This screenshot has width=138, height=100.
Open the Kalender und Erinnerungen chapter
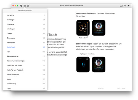click(25, 61)
